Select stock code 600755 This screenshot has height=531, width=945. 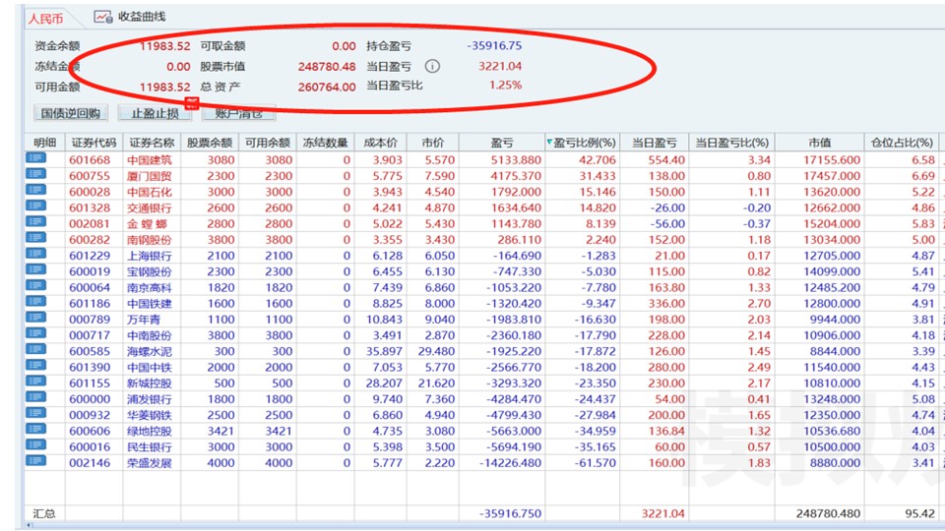(x=90, y=176)
